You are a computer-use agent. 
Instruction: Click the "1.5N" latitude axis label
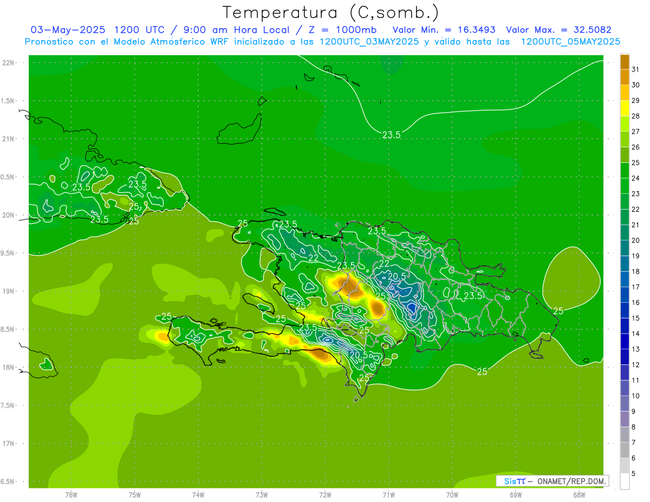[x=8, y=101]
